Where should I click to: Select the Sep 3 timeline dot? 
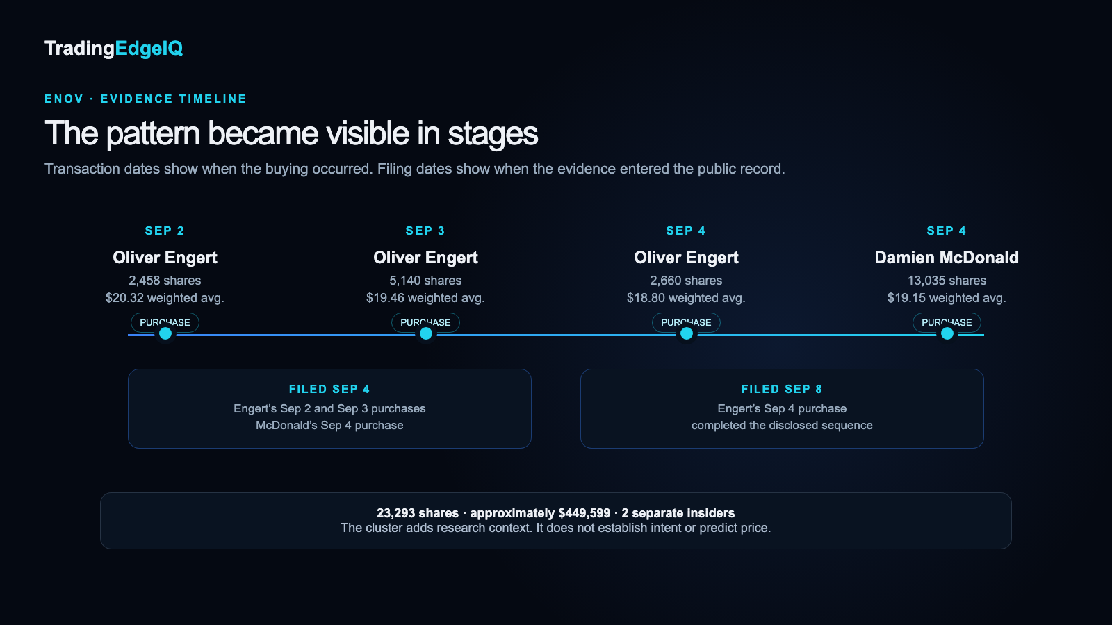coord(426,333)
